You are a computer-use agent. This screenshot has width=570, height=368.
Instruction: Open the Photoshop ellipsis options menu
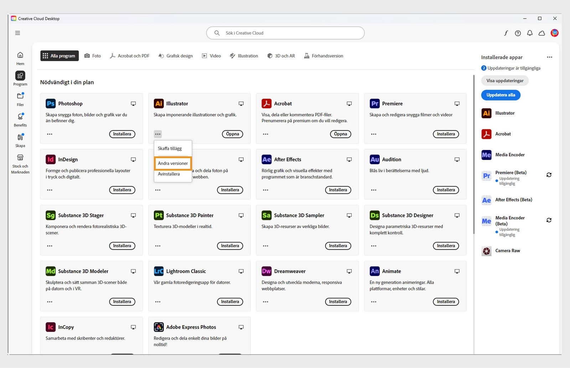[x=50, y=134]
